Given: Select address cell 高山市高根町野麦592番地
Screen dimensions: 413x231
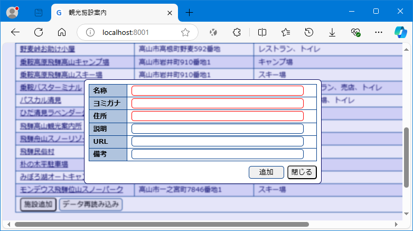Looking at the screenshot, I should point(194,49).
